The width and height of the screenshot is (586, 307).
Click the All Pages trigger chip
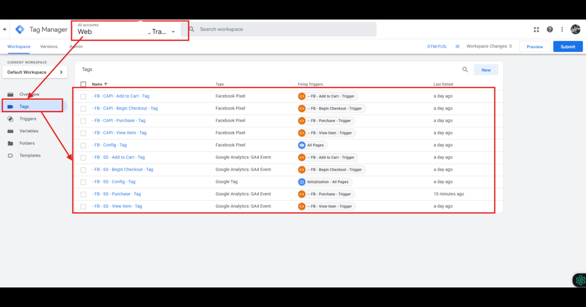pyautogui.click(x=313, y=145)
